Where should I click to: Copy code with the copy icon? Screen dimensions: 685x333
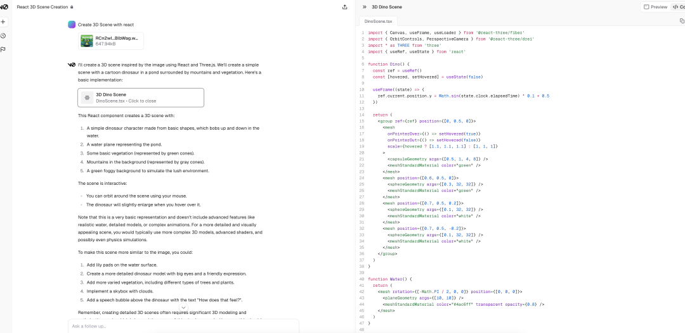(x=682, y=21)
